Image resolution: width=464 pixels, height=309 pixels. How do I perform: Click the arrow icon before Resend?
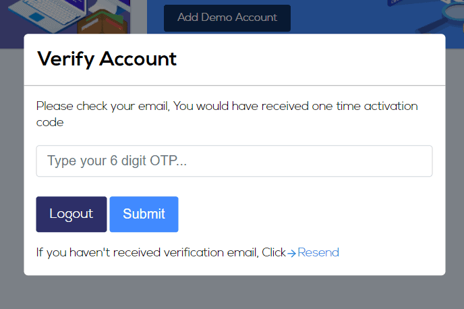tap(291, 254)
